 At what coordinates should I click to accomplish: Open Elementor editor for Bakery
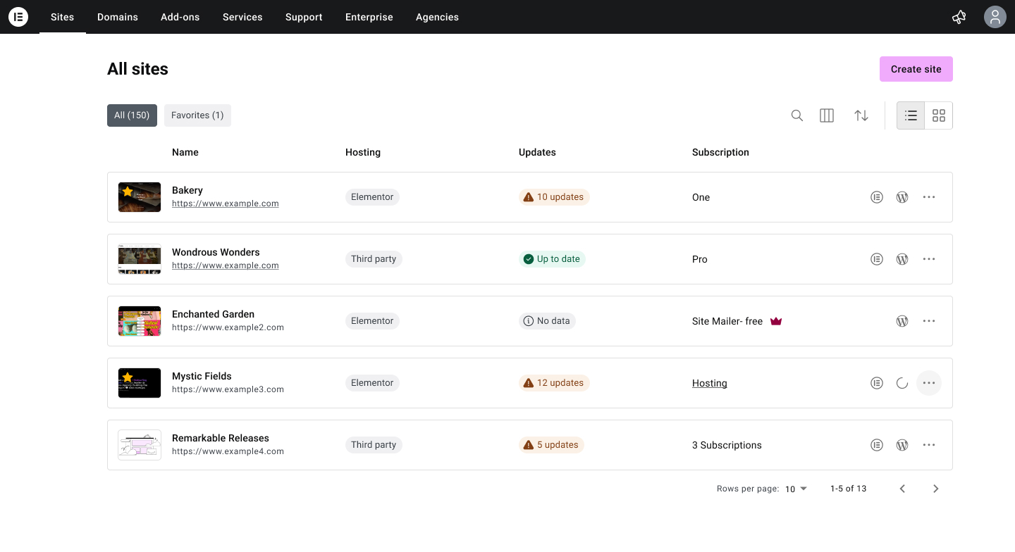[x=877, y=197]
